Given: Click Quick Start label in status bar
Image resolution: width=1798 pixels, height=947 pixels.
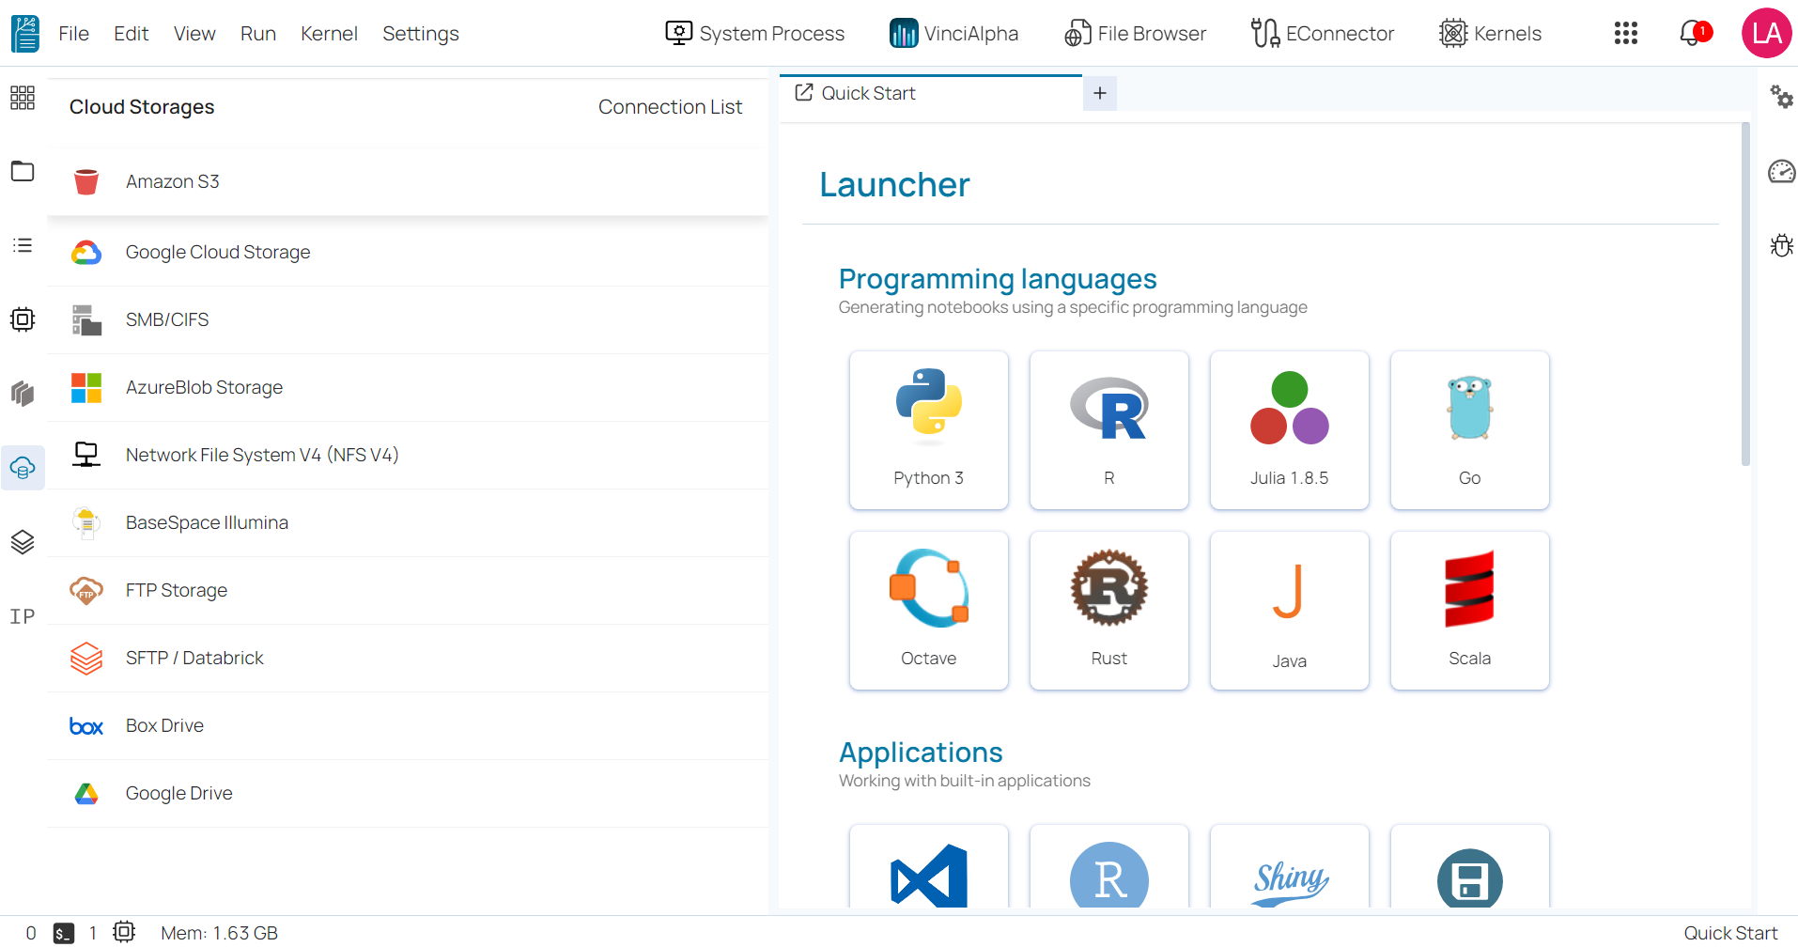Looking at the screenshot, I should click(1730, 933).
